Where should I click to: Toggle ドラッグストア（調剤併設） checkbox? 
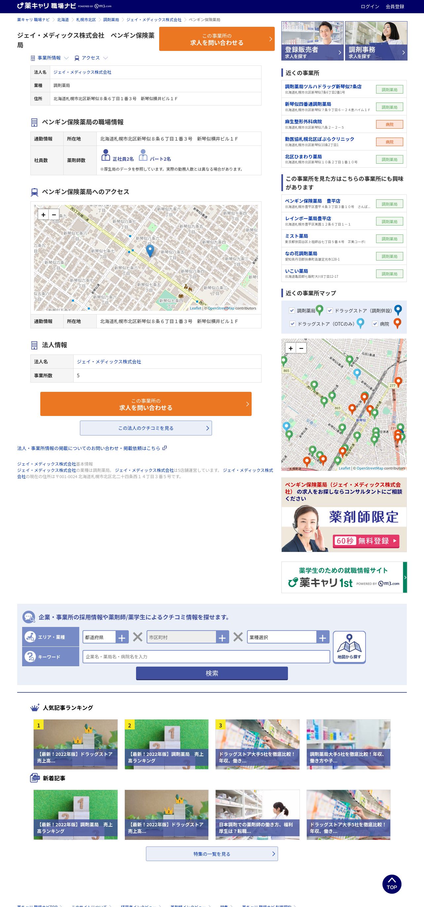[330, 310]
